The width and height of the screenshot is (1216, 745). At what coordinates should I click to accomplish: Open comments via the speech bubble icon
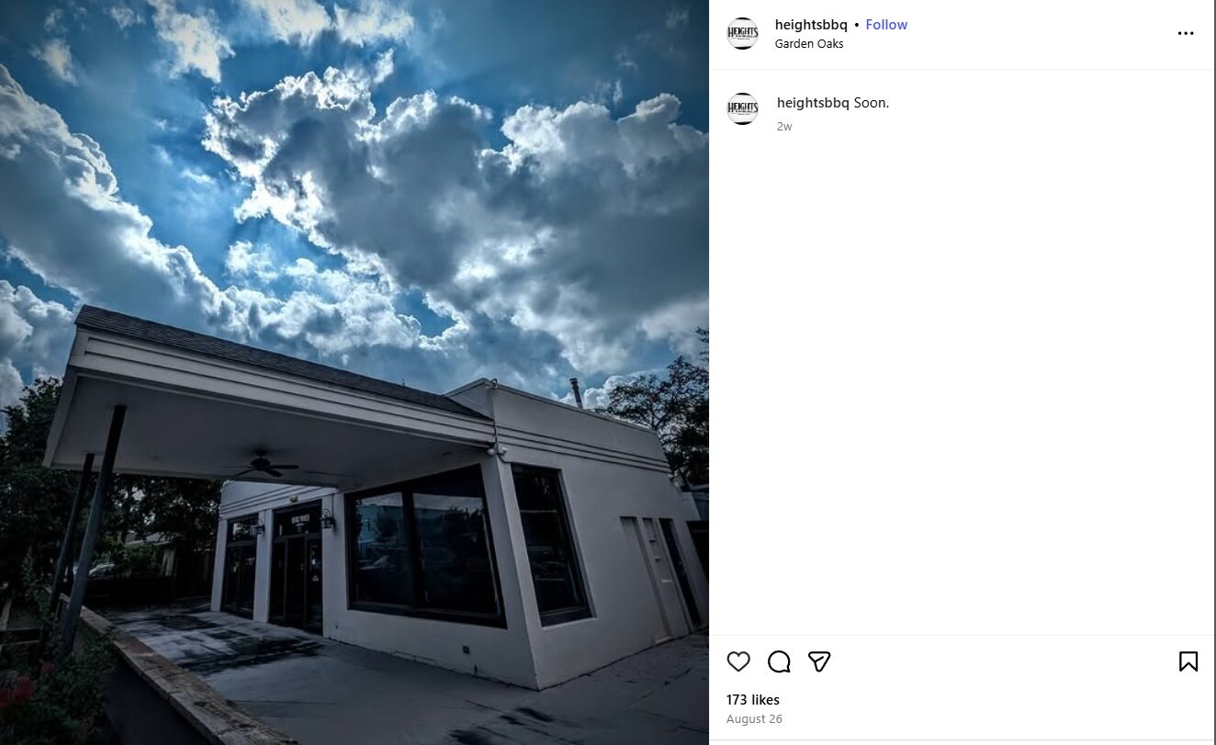[x=779, y=661]
